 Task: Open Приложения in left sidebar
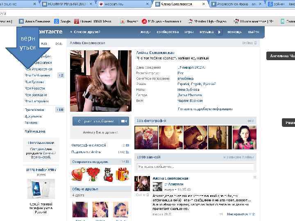[x=34, y=110]
